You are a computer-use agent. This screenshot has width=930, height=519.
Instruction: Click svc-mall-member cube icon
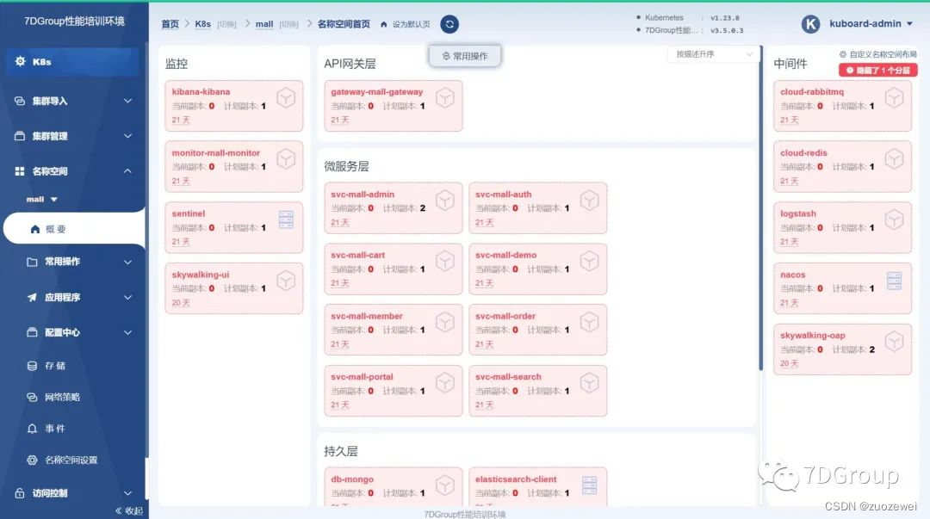click(445, 322)
